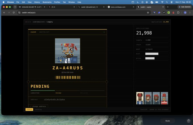
Task: Click the Ask Gemini button
Action: 184,7
